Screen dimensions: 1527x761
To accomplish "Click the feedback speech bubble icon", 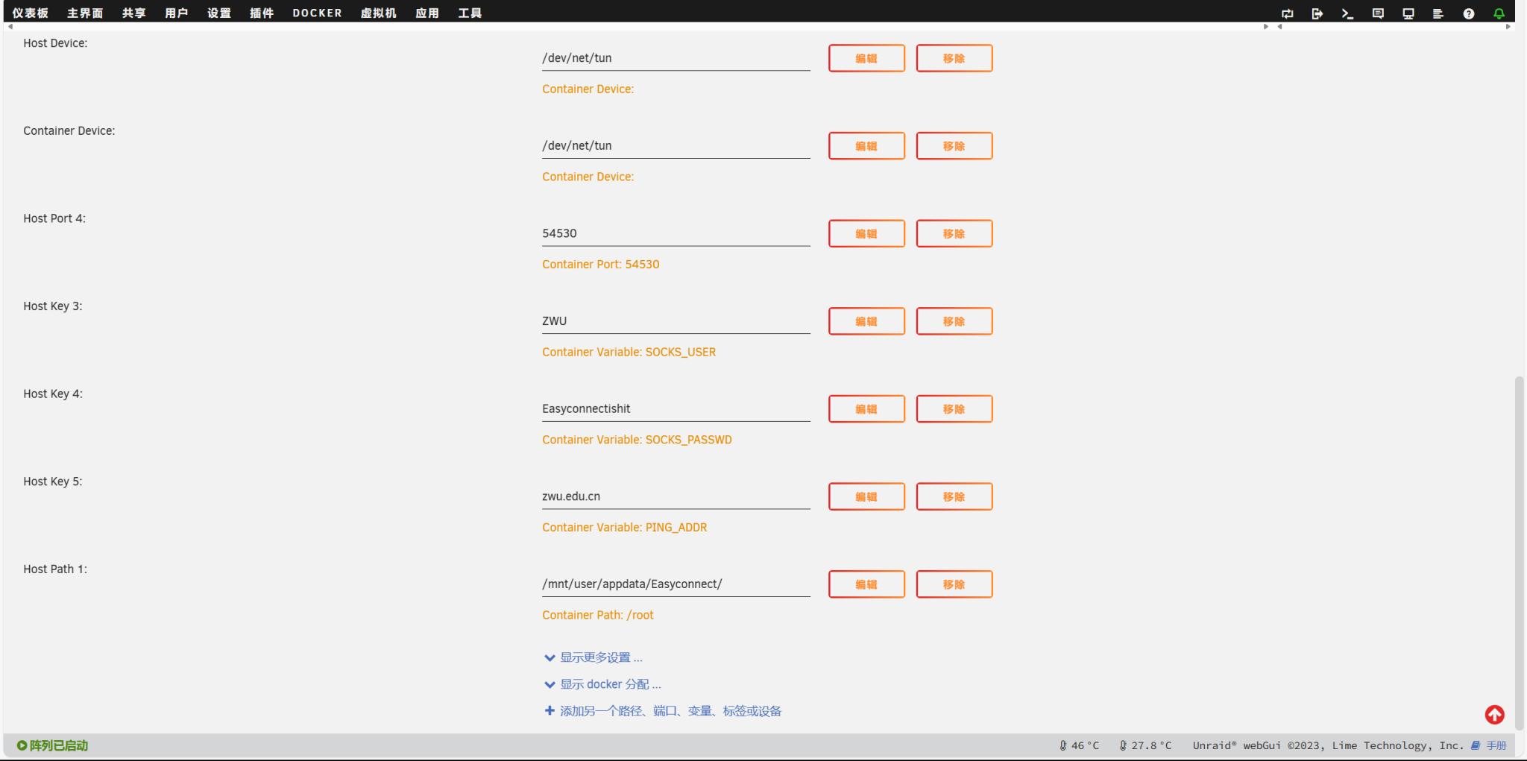I will coord(1378,13).
